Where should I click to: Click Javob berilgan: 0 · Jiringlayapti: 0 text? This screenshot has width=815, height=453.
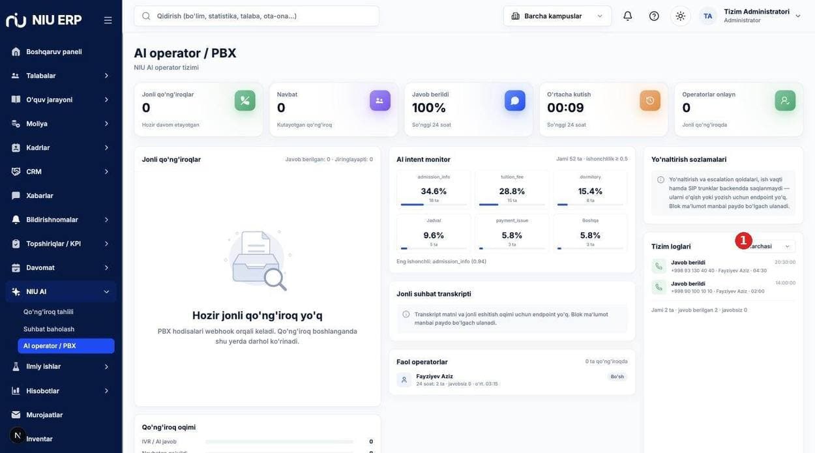click(x=329, y=159)
